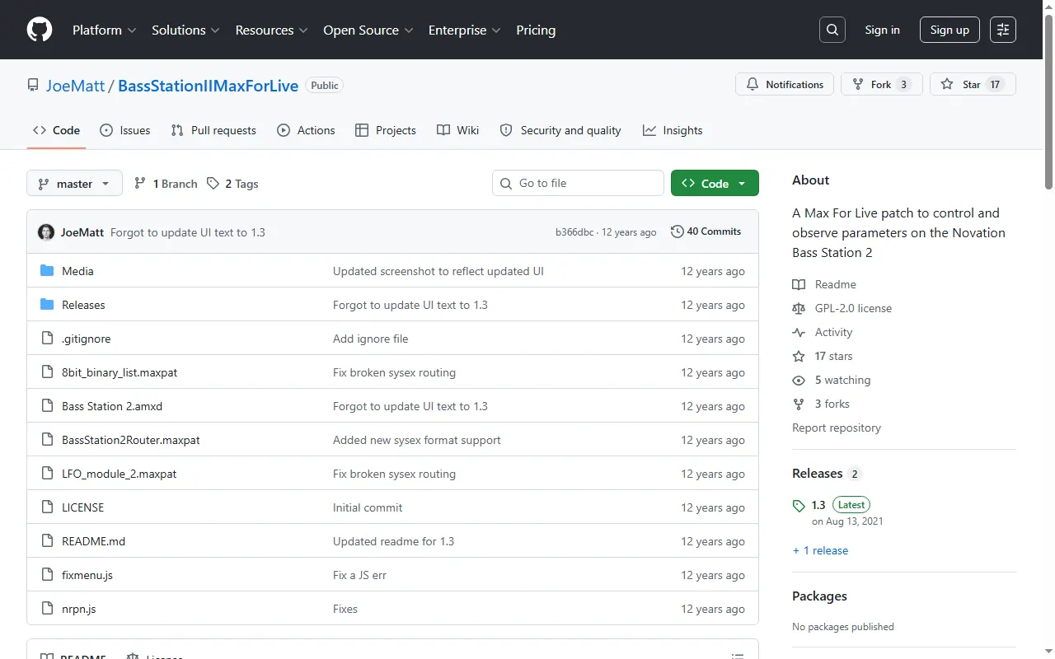Screen dimensions: 1055x659
Task: Click the Media folder icon
Action: pos(47,271)
